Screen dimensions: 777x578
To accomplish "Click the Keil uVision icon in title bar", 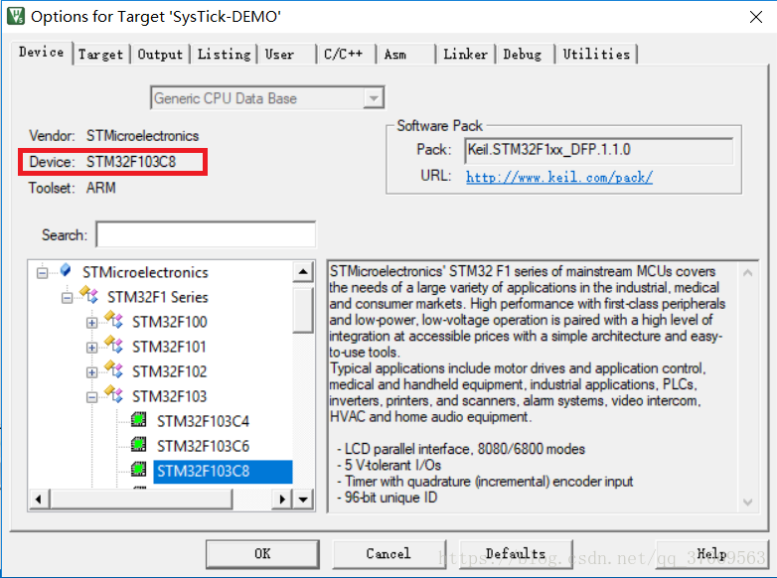I will click(15, 16).
